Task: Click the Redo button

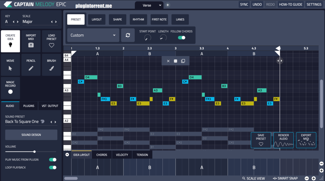Action: [270, 4]
